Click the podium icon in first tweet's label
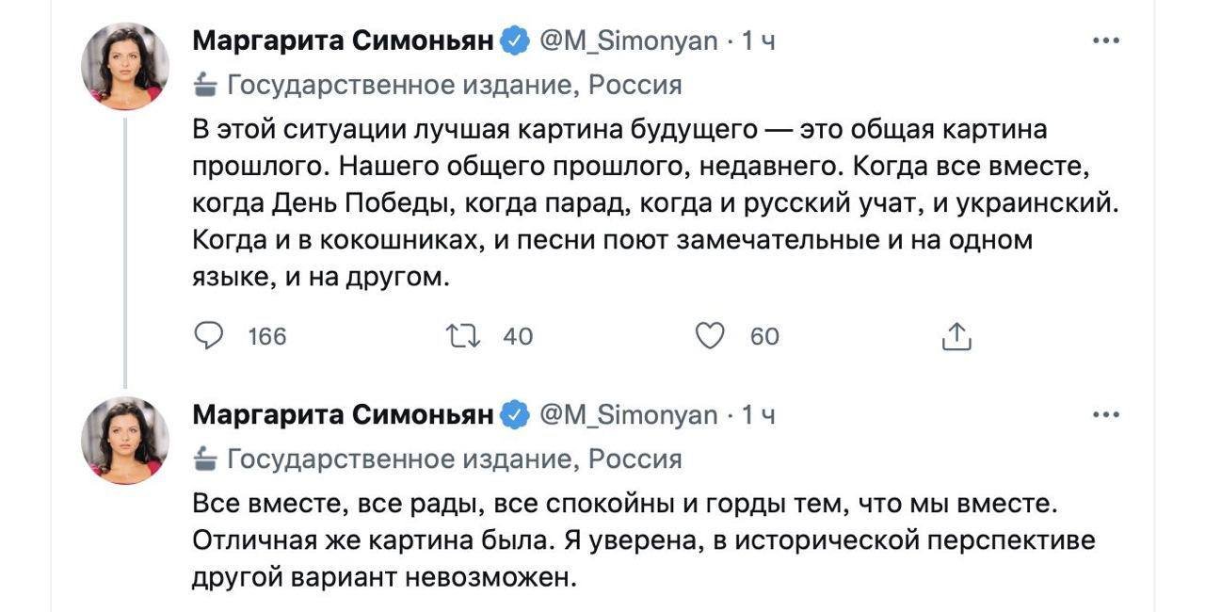This screenshot has height=612, width=1205. coord(204,87)
